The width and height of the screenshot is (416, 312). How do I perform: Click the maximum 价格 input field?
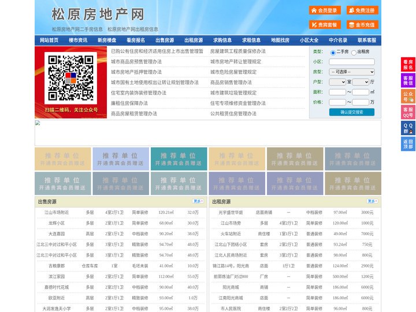point(361,102)
